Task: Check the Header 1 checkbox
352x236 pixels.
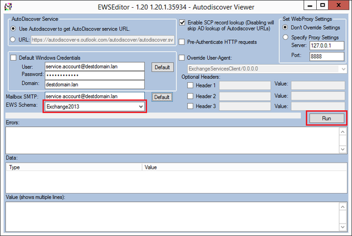Action: tap(190, 85)
